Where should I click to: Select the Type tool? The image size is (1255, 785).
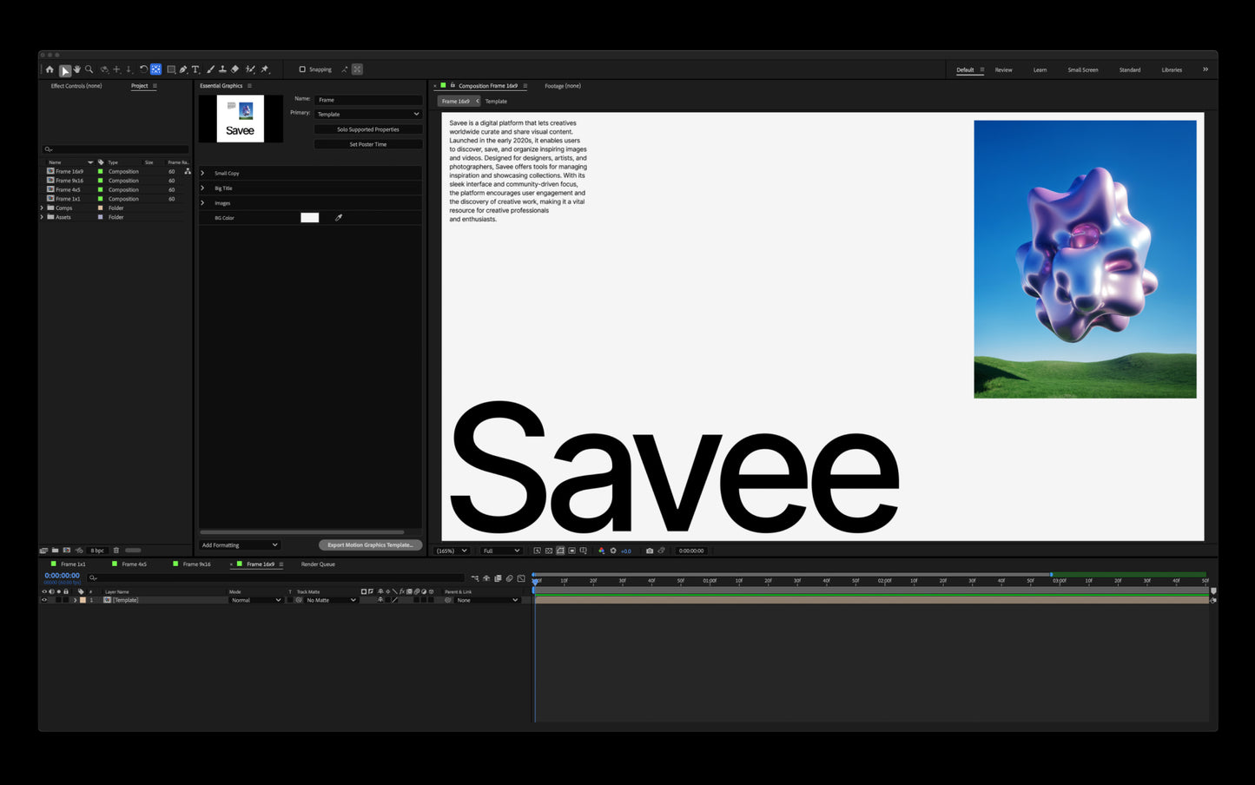195,69
